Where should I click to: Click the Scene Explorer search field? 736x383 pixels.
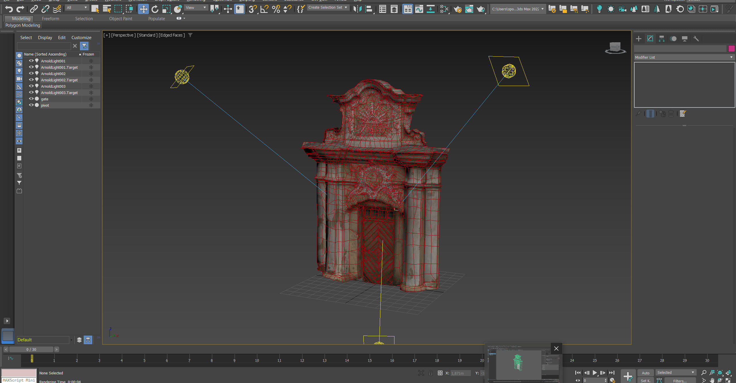[x=44, y=46]
